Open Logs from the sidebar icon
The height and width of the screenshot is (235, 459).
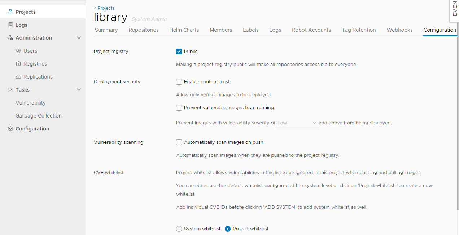coord(10,25)
